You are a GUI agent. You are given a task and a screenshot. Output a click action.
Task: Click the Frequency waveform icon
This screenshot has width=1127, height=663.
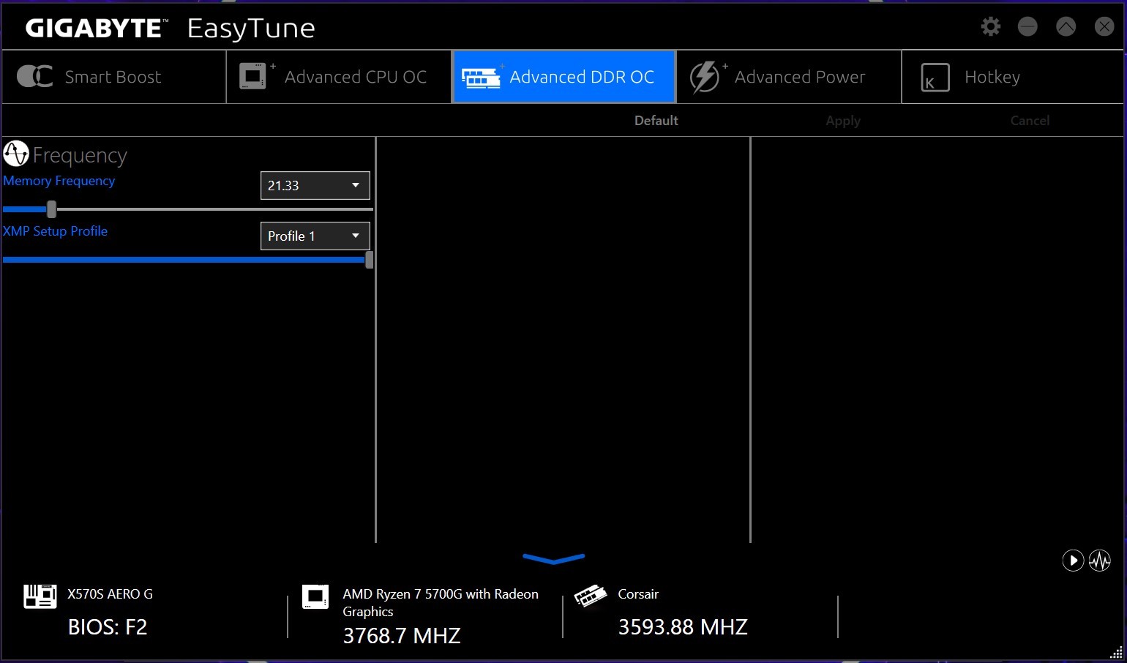(x=16, y=154)
